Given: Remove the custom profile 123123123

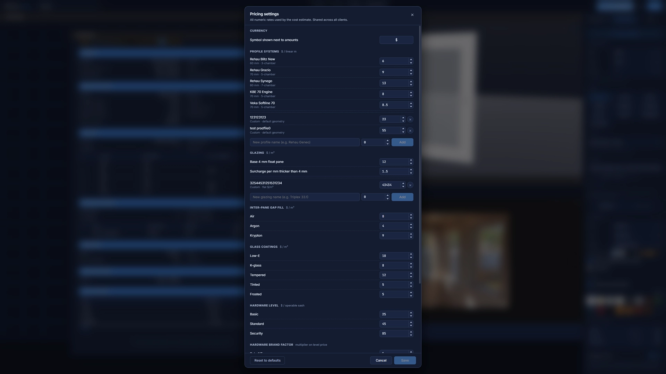Looking at the screenshot, I should 410,119.
